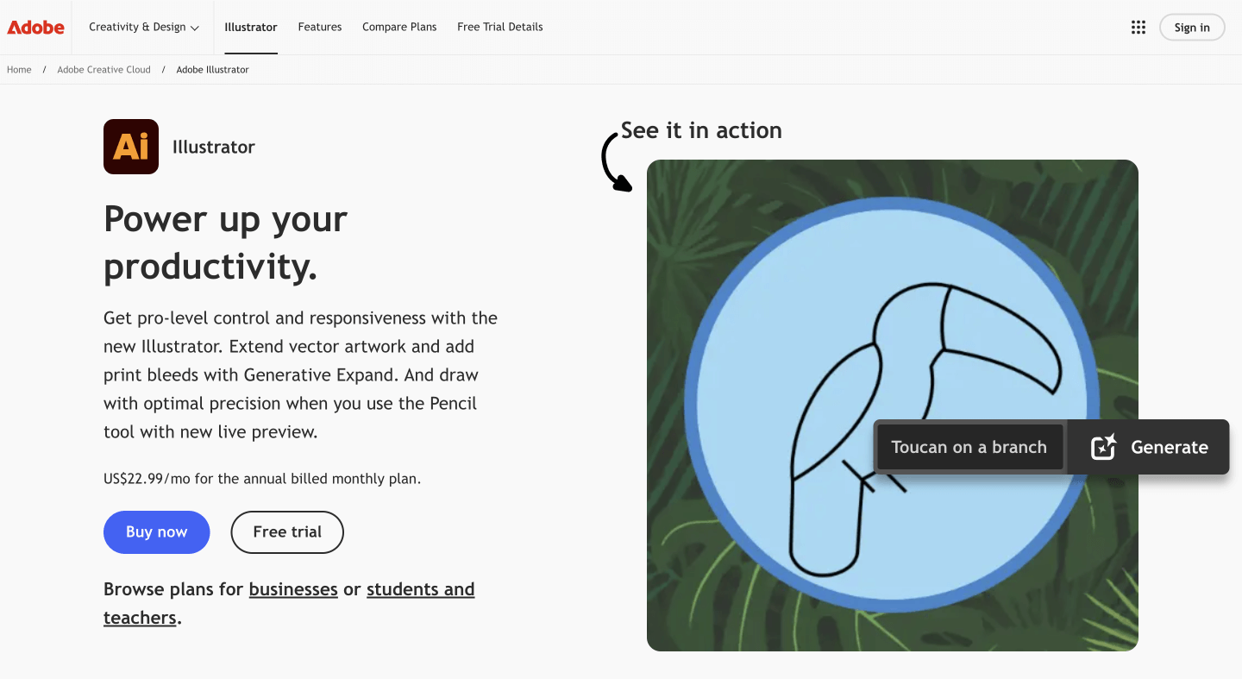
Task: Switch to the Features tab
Action: coord(319,27)
